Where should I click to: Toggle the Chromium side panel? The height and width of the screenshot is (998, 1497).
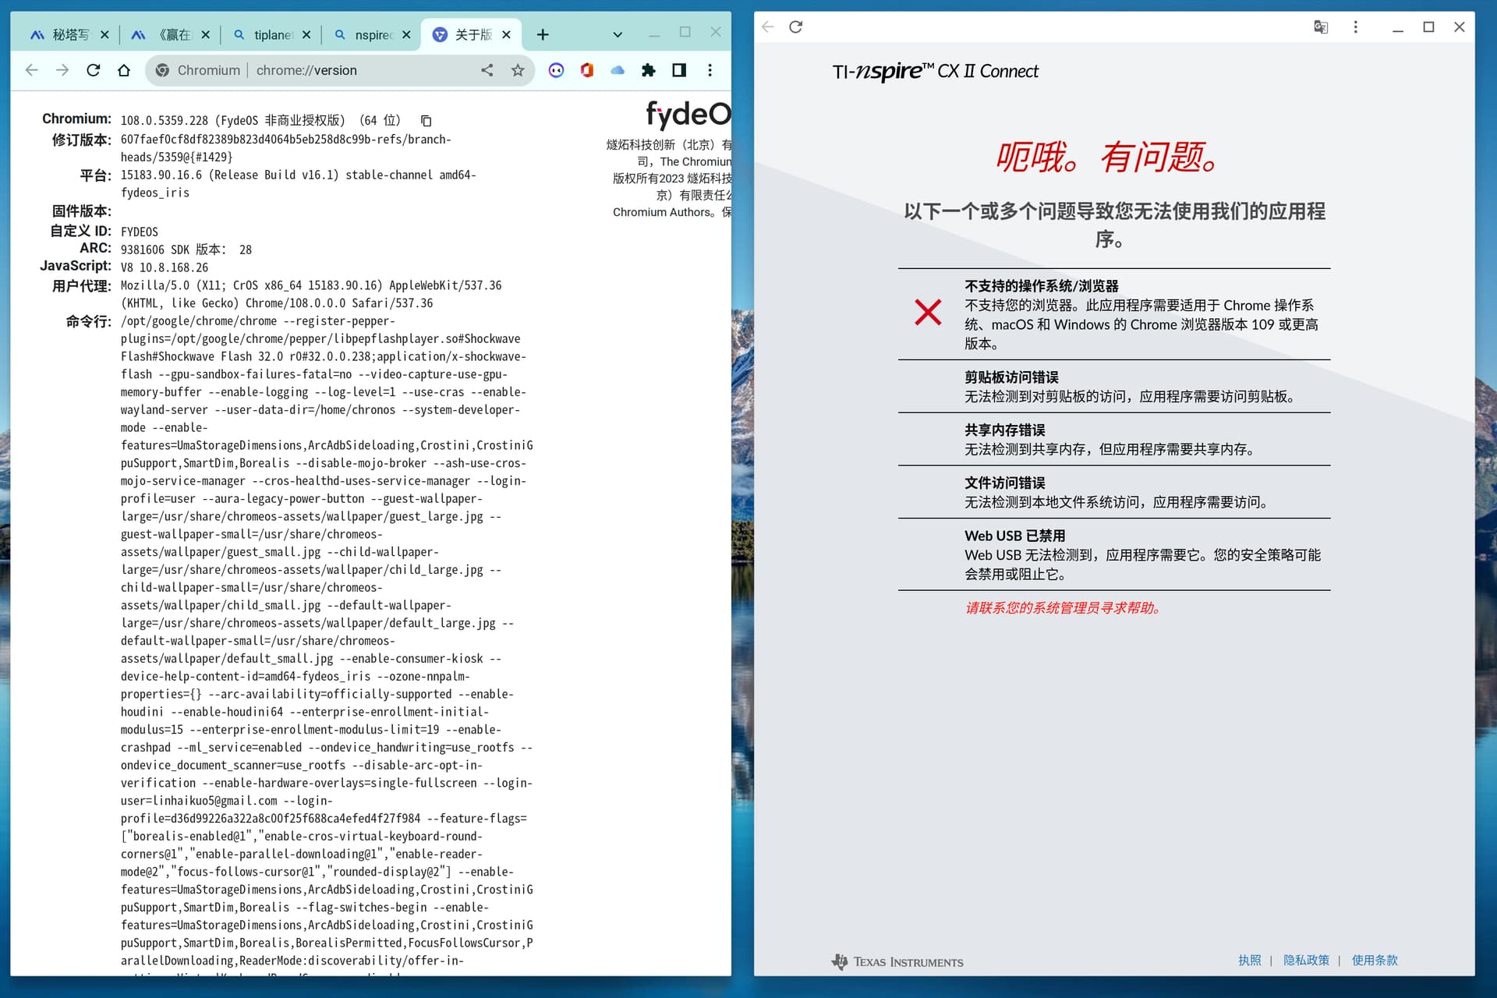(679, 70)
